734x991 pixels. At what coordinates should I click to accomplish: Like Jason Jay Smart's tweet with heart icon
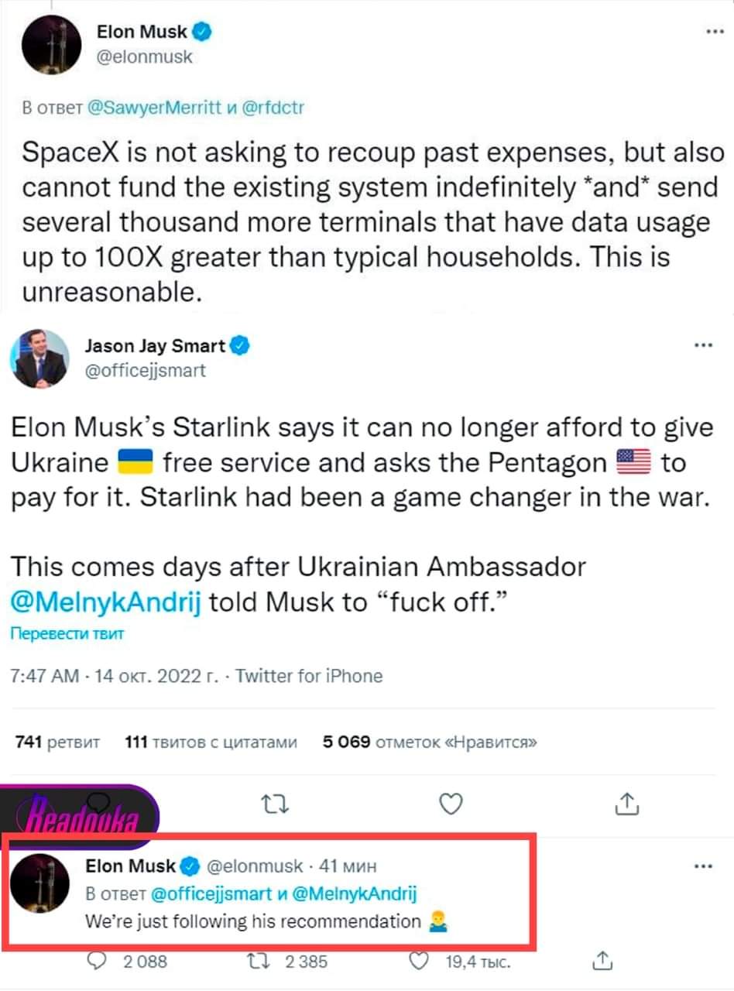(x=450, y=804)
